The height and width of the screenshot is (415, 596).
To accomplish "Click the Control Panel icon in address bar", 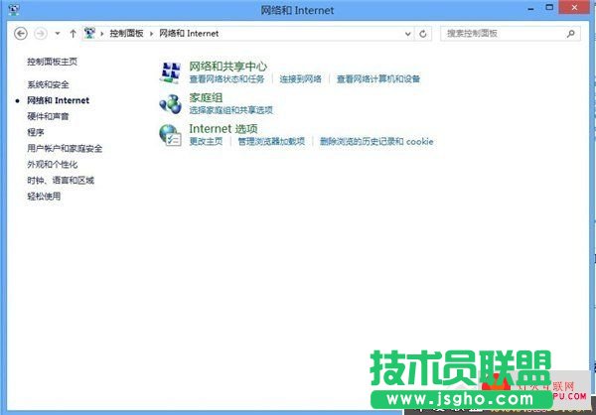I will (x=89, y=34).
